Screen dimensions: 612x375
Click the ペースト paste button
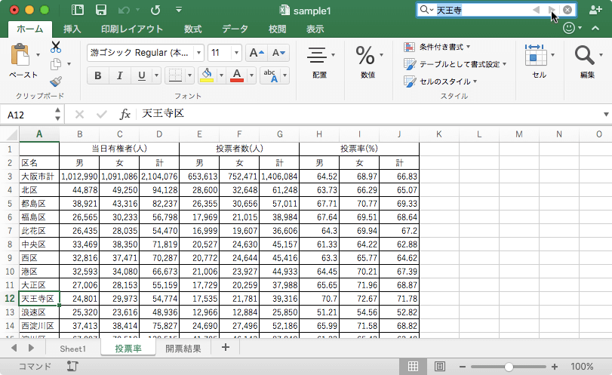click(23, 61)
